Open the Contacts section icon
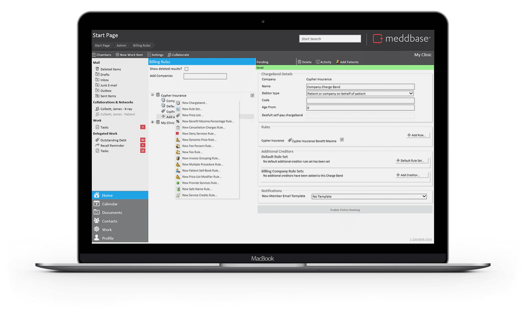 [x=97, y=221]
